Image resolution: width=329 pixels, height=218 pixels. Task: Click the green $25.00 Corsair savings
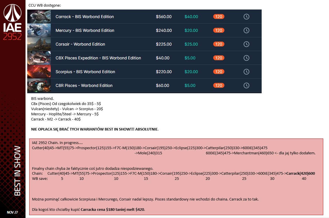(191, 44)
